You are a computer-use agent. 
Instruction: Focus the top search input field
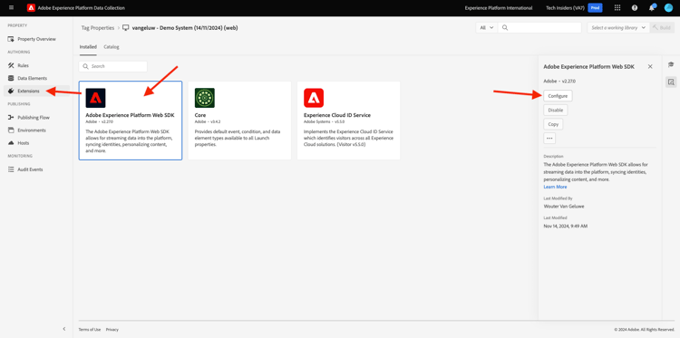click(539, 28)
